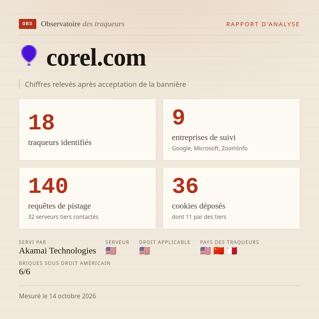Viewport: 319px width, 319px height.
Task: Click the number 36 in cookies card
Action: pyautogui.click(x=185, y=186)
